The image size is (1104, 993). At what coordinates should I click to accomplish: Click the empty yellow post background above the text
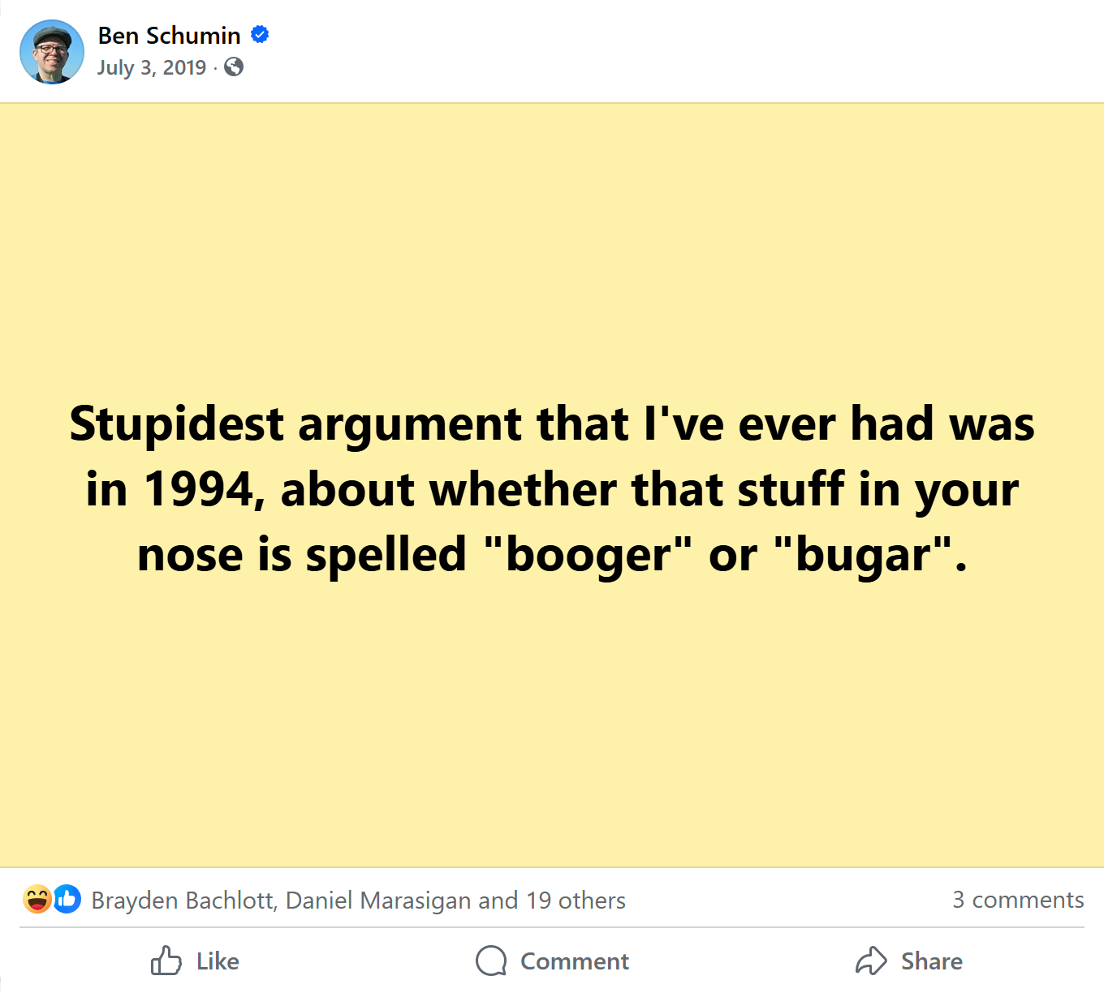(552, 243)
